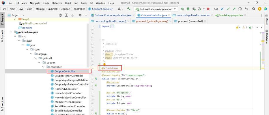Image resolution: width=269 pixels, height=115 pixels.
Task: Run with coverage shield icon
Action: pos(194,9)
